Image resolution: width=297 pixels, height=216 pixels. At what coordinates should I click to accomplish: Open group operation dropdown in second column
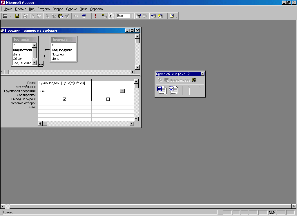click(x=122, y=91)
